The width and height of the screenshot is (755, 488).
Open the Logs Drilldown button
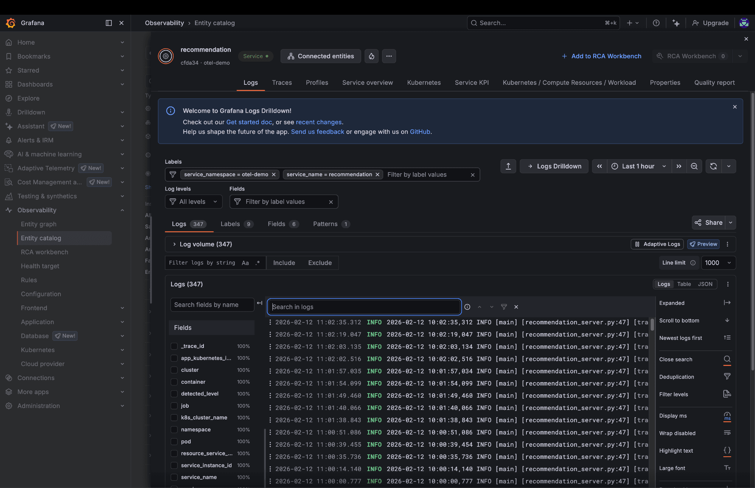click(554, 166)
